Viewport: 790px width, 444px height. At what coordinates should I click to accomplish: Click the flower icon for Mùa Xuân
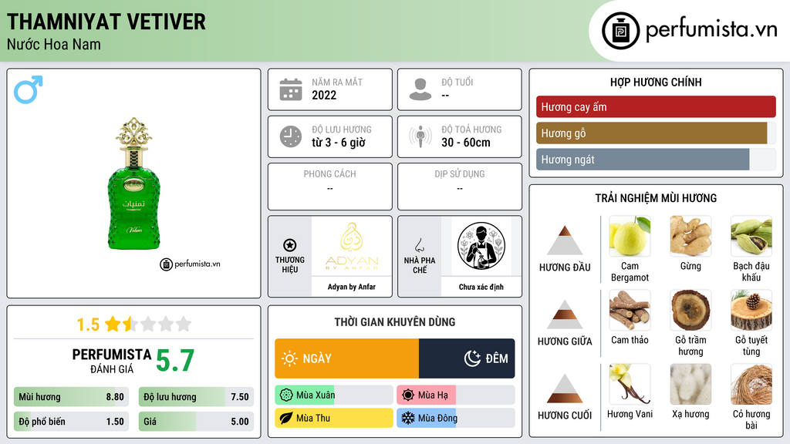click(286, 395)
